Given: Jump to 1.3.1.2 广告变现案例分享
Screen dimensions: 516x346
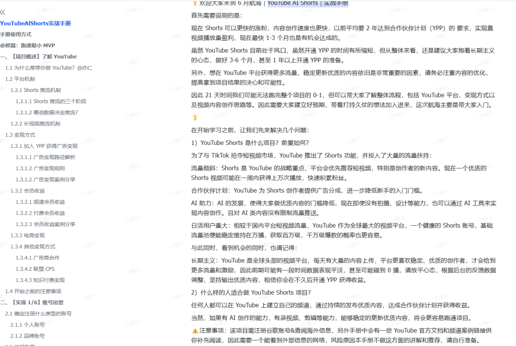Looking at the screenshot, I should click(x=45, y=180).
